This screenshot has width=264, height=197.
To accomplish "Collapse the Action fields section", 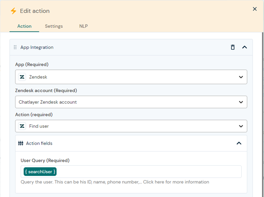I will 239,143.
